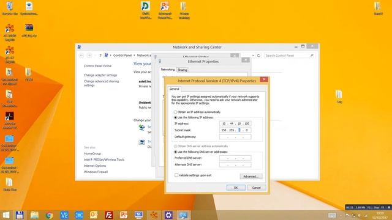The width and height of the screenshot is (392, 220).
Task: Click the volume speaker tray icon
Action: [x=360, y=215]
